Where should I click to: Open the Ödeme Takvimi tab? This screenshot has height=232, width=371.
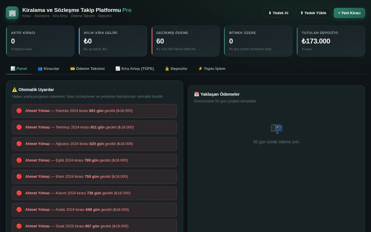coord(87,69)
